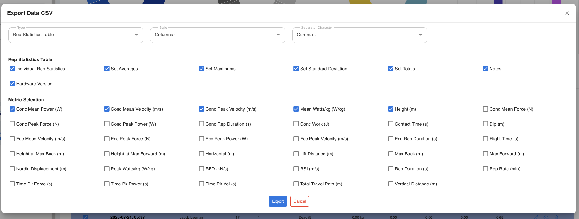Uncheck Hardware Version

tap(12, 84)
